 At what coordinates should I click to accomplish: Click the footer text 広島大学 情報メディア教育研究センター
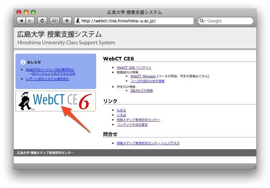pyautogui.click(x=45, y=153)
